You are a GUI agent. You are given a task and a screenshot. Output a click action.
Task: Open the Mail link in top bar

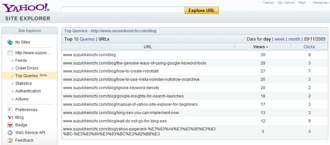[302, 3]
